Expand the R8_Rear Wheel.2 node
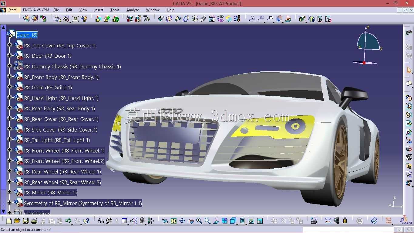Screen dimensions: 414x233 pyautogui.click(x=9, y=182)
